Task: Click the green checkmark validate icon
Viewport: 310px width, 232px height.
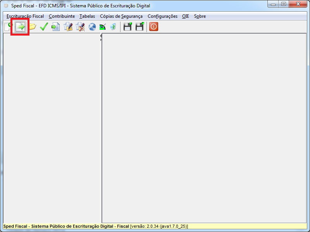Action: click(44, 27)
